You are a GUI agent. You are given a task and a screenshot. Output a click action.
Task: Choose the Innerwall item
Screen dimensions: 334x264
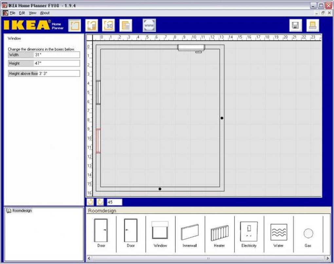(x=190, y=236)
